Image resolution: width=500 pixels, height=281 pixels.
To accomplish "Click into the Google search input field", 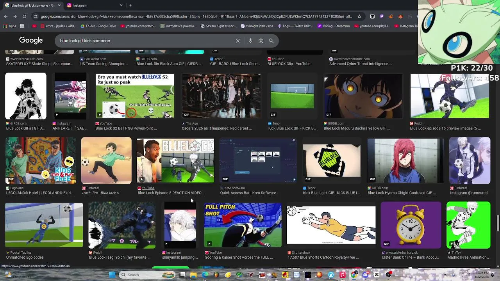I will point(145,41).
